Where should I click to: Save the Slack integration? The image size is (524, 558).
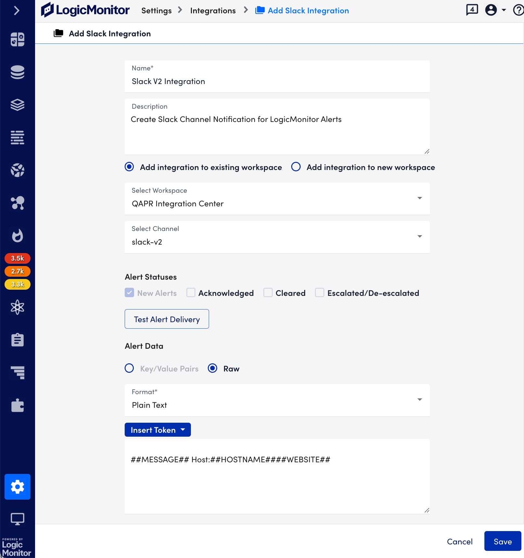(502, 541)
